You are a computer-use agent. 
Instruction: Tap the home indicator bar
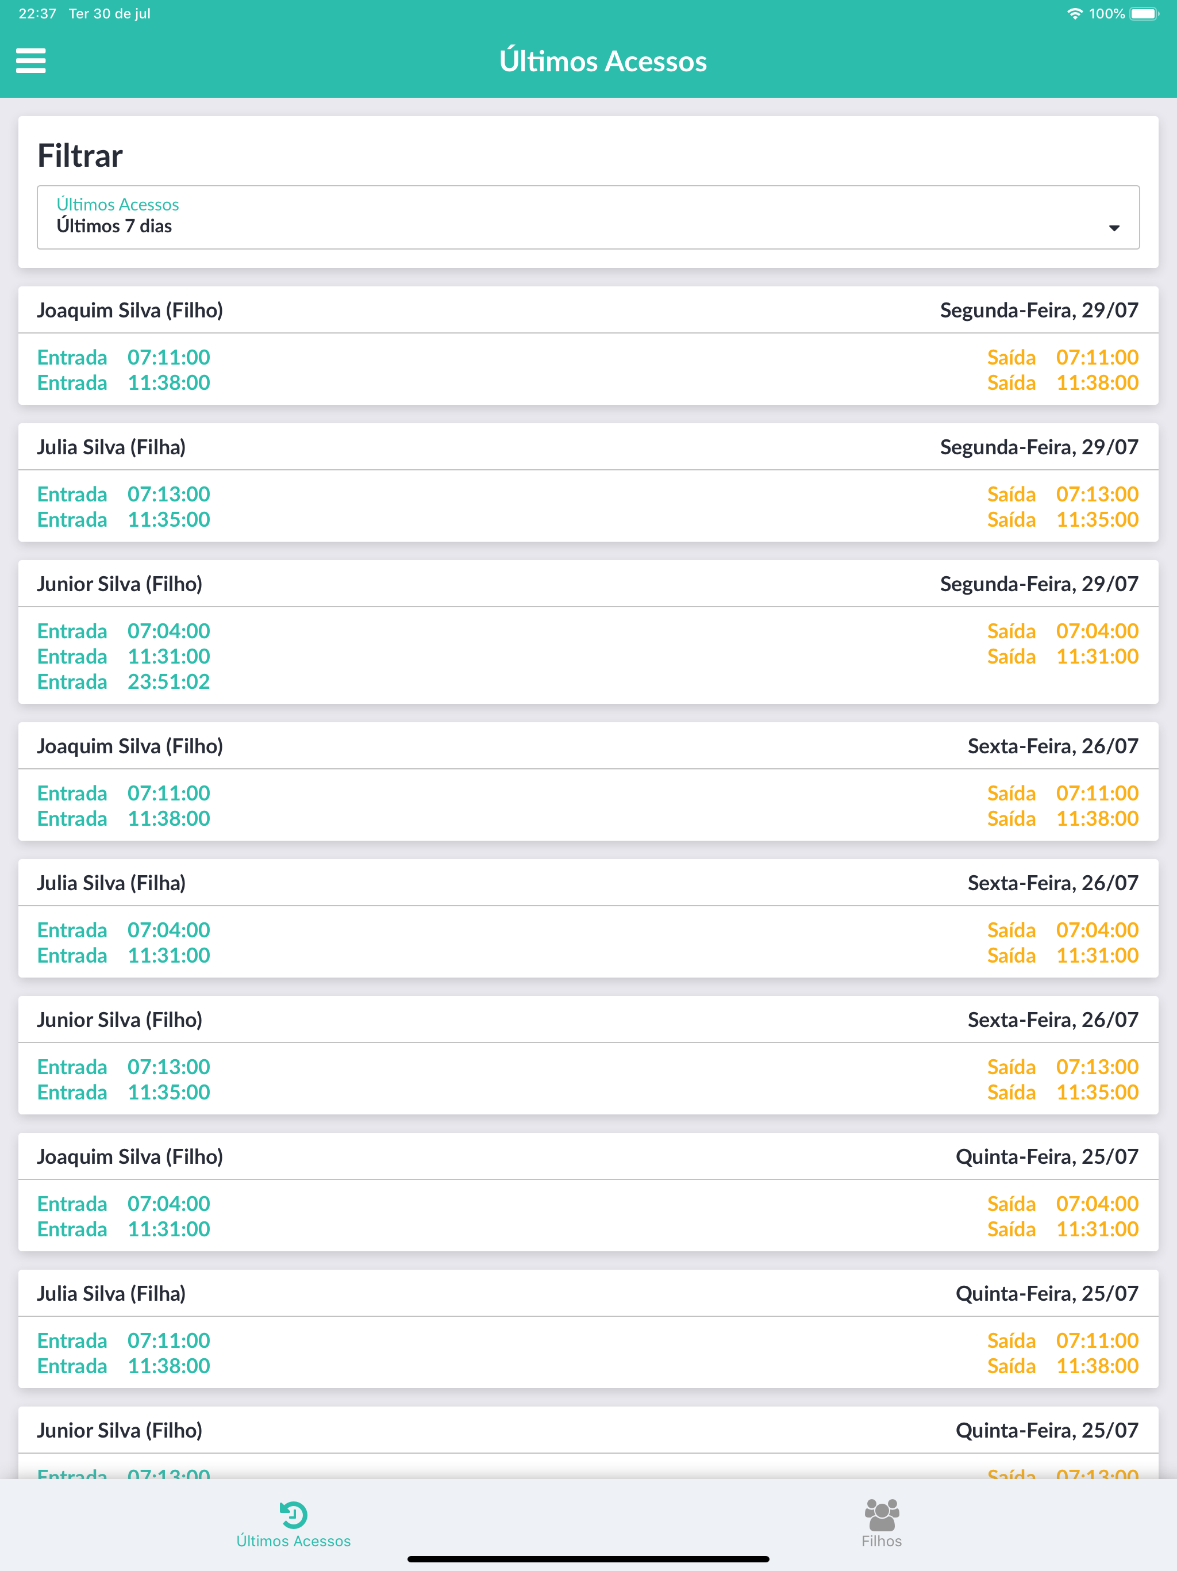pyautogui.click(x=588, y=1559)
